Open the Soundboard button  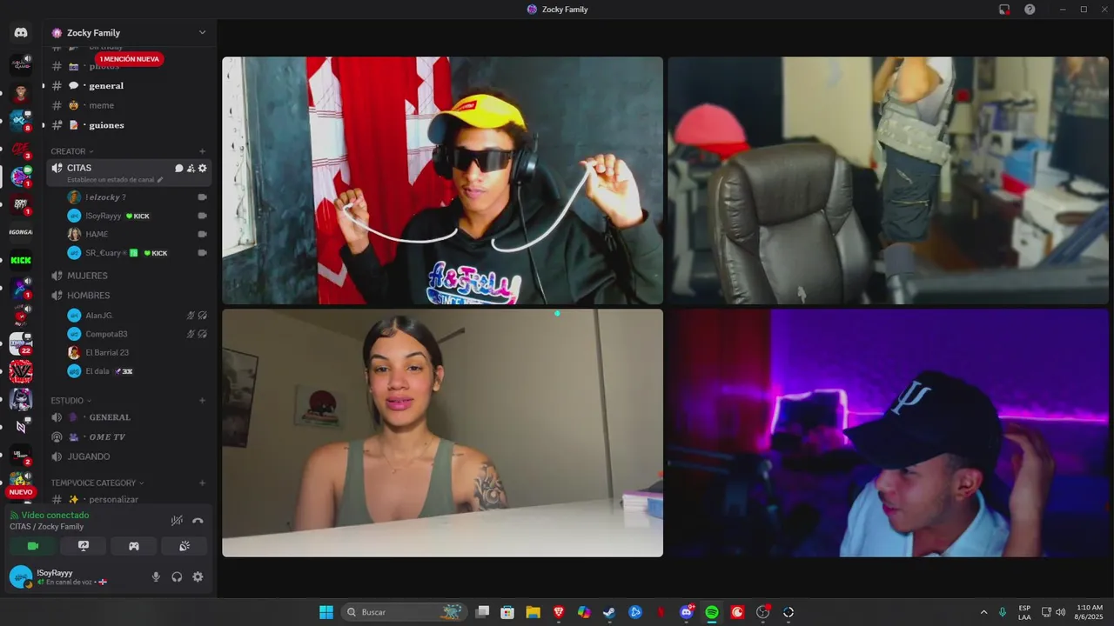pos(185,546)
